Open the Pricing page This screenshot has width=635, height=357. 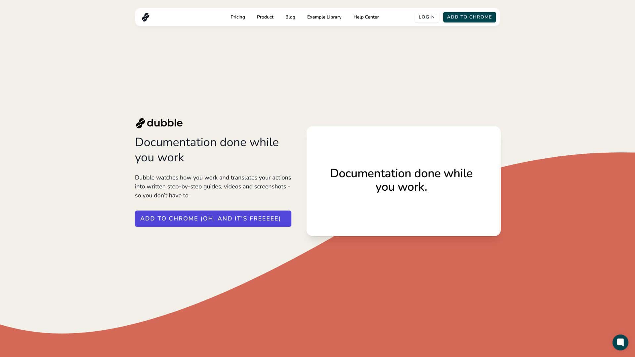237,17
